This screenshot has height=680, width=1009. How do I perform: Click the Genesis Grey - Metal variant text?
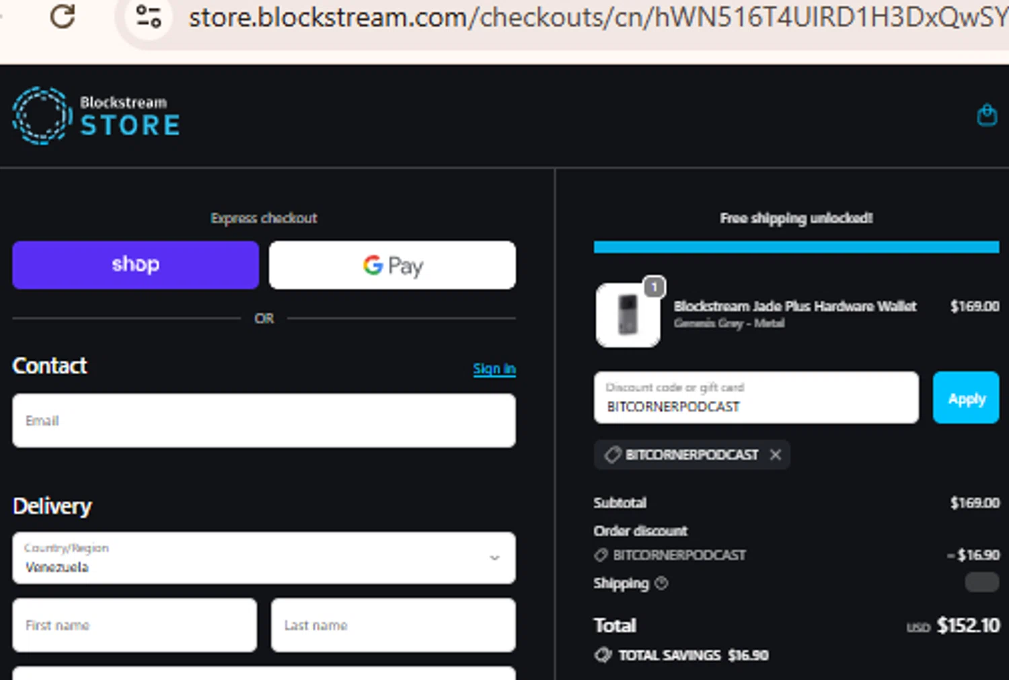[x=729, y=324]
